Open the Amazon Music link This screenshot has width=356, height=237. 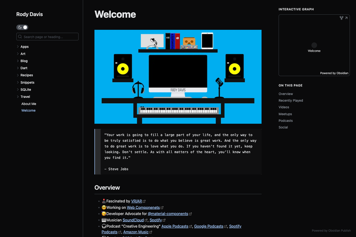136,232
